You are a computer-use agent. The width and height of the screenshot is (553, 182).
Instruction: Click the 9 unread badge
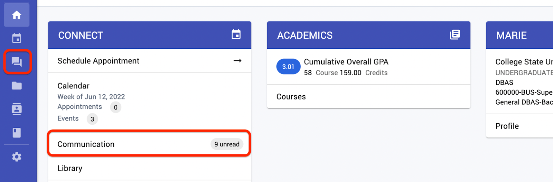pyautogui.click(x=227, y=144)
